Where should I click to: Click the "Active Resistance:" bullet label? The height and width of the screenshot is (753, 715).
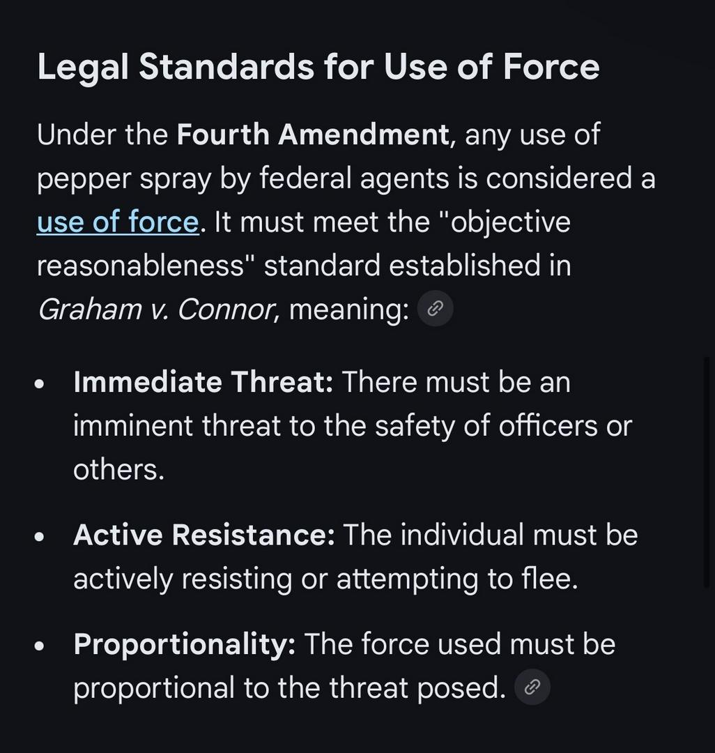[203, 535]
